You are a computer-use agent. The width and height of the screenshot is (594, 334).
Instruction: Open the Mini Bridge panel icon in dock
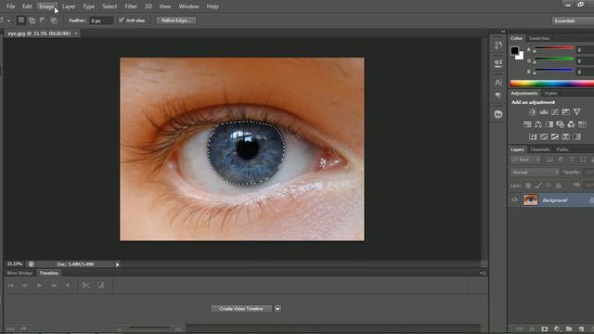(x=498, y=114)
